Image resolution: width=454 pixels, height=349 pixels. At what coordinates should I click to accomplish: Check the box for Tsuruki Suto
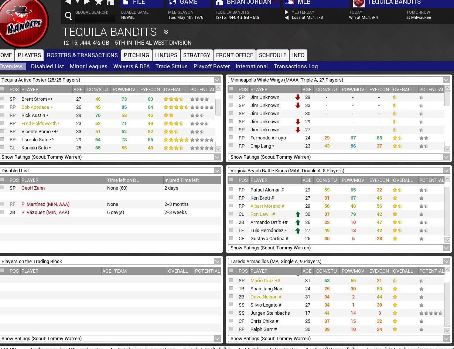(2, 139)
